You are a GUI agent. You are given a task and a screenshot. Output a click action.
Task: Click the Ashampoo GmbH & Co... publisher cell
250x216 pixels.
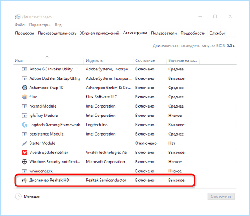click(108, 88)
